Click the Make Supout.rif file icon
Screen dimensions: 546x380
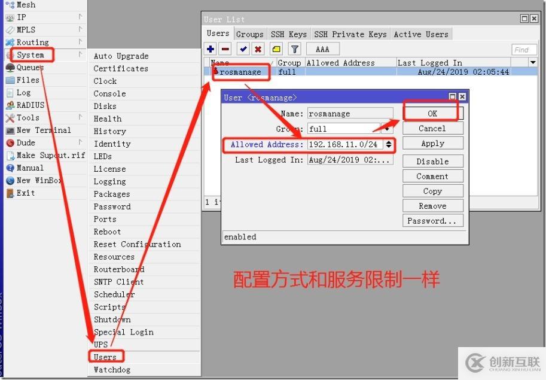click(10, 156)
